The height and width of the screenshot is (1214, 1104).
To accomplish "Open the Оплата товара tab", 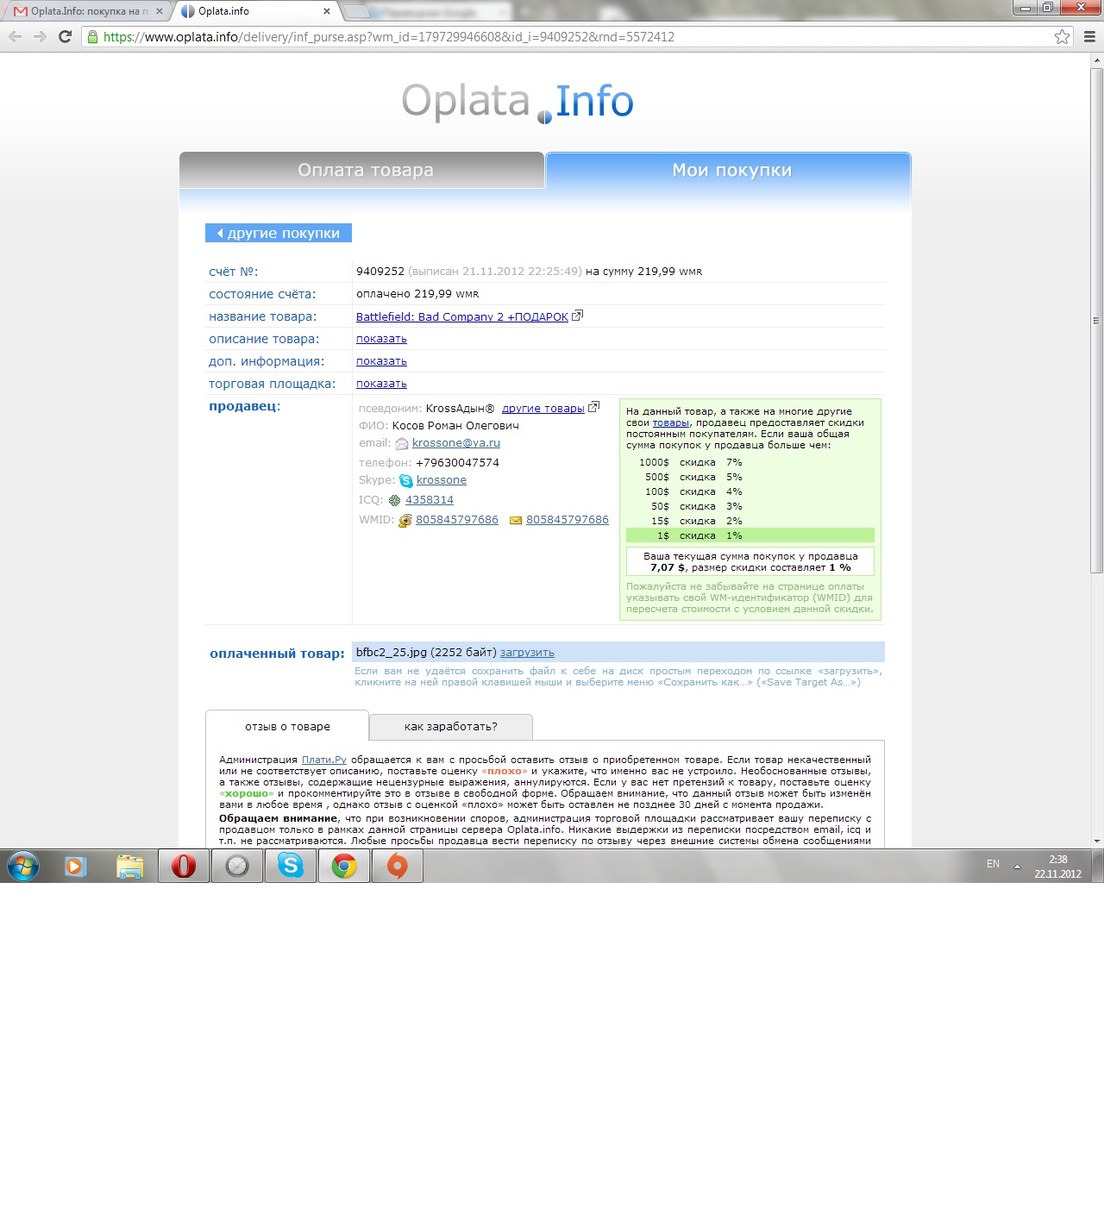I will tap(362, 170).
